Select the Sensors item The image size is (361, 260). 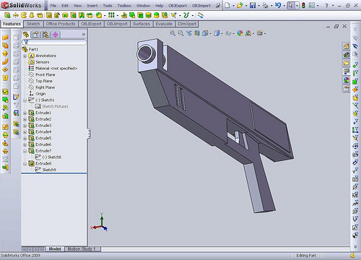[x=39, y=62]
